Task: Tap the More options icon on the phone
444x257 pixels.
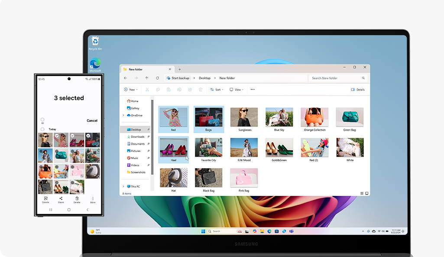Action: pyautogui.click(x=93, y=200)
